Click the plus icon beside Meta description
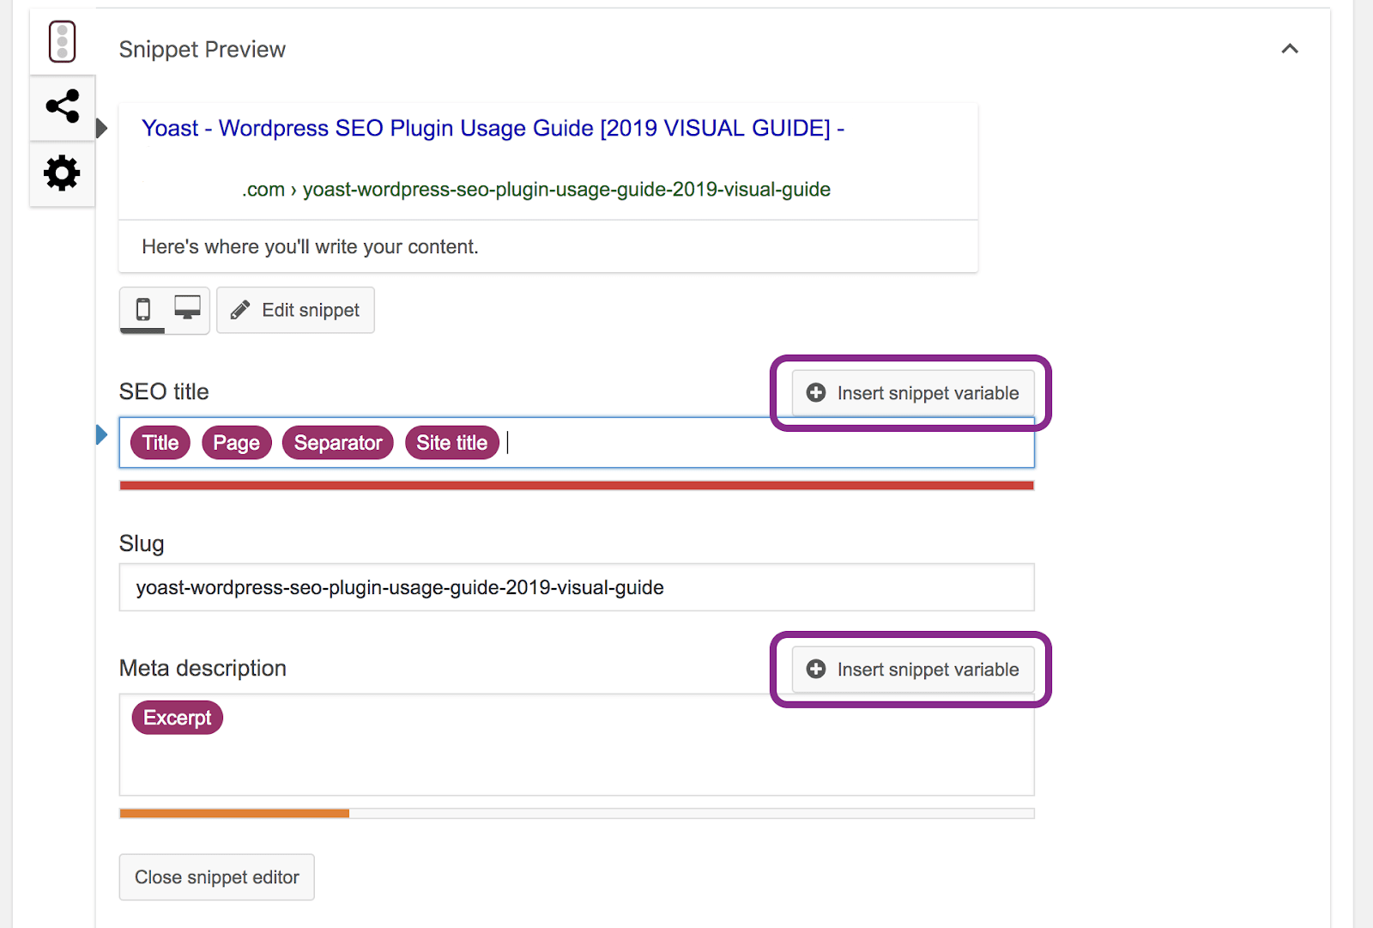This screenshot has width=1373, height=928. tap(816, 670)
